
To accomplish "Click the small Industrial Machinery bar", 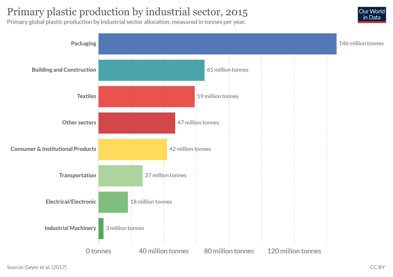I will click(101, 229).
